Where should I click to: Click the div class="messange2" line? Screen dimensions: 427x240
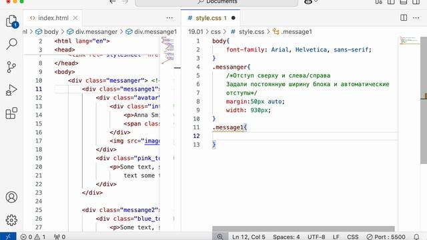[x=121, y=210]
